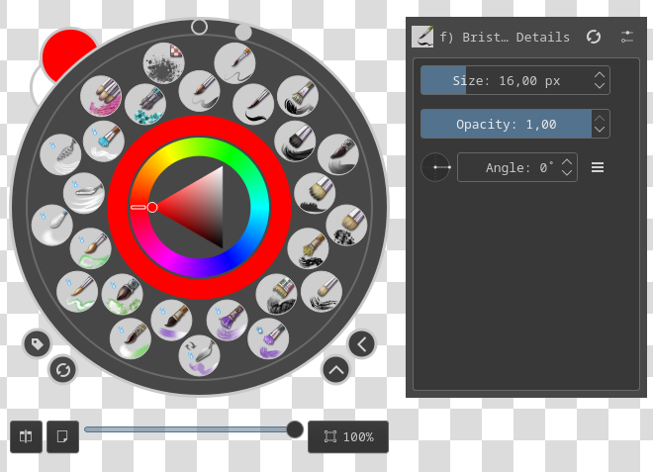Reload the brush preset in Details panel
This screenshot has width=653, height=472.
click(x=594, y=37)
